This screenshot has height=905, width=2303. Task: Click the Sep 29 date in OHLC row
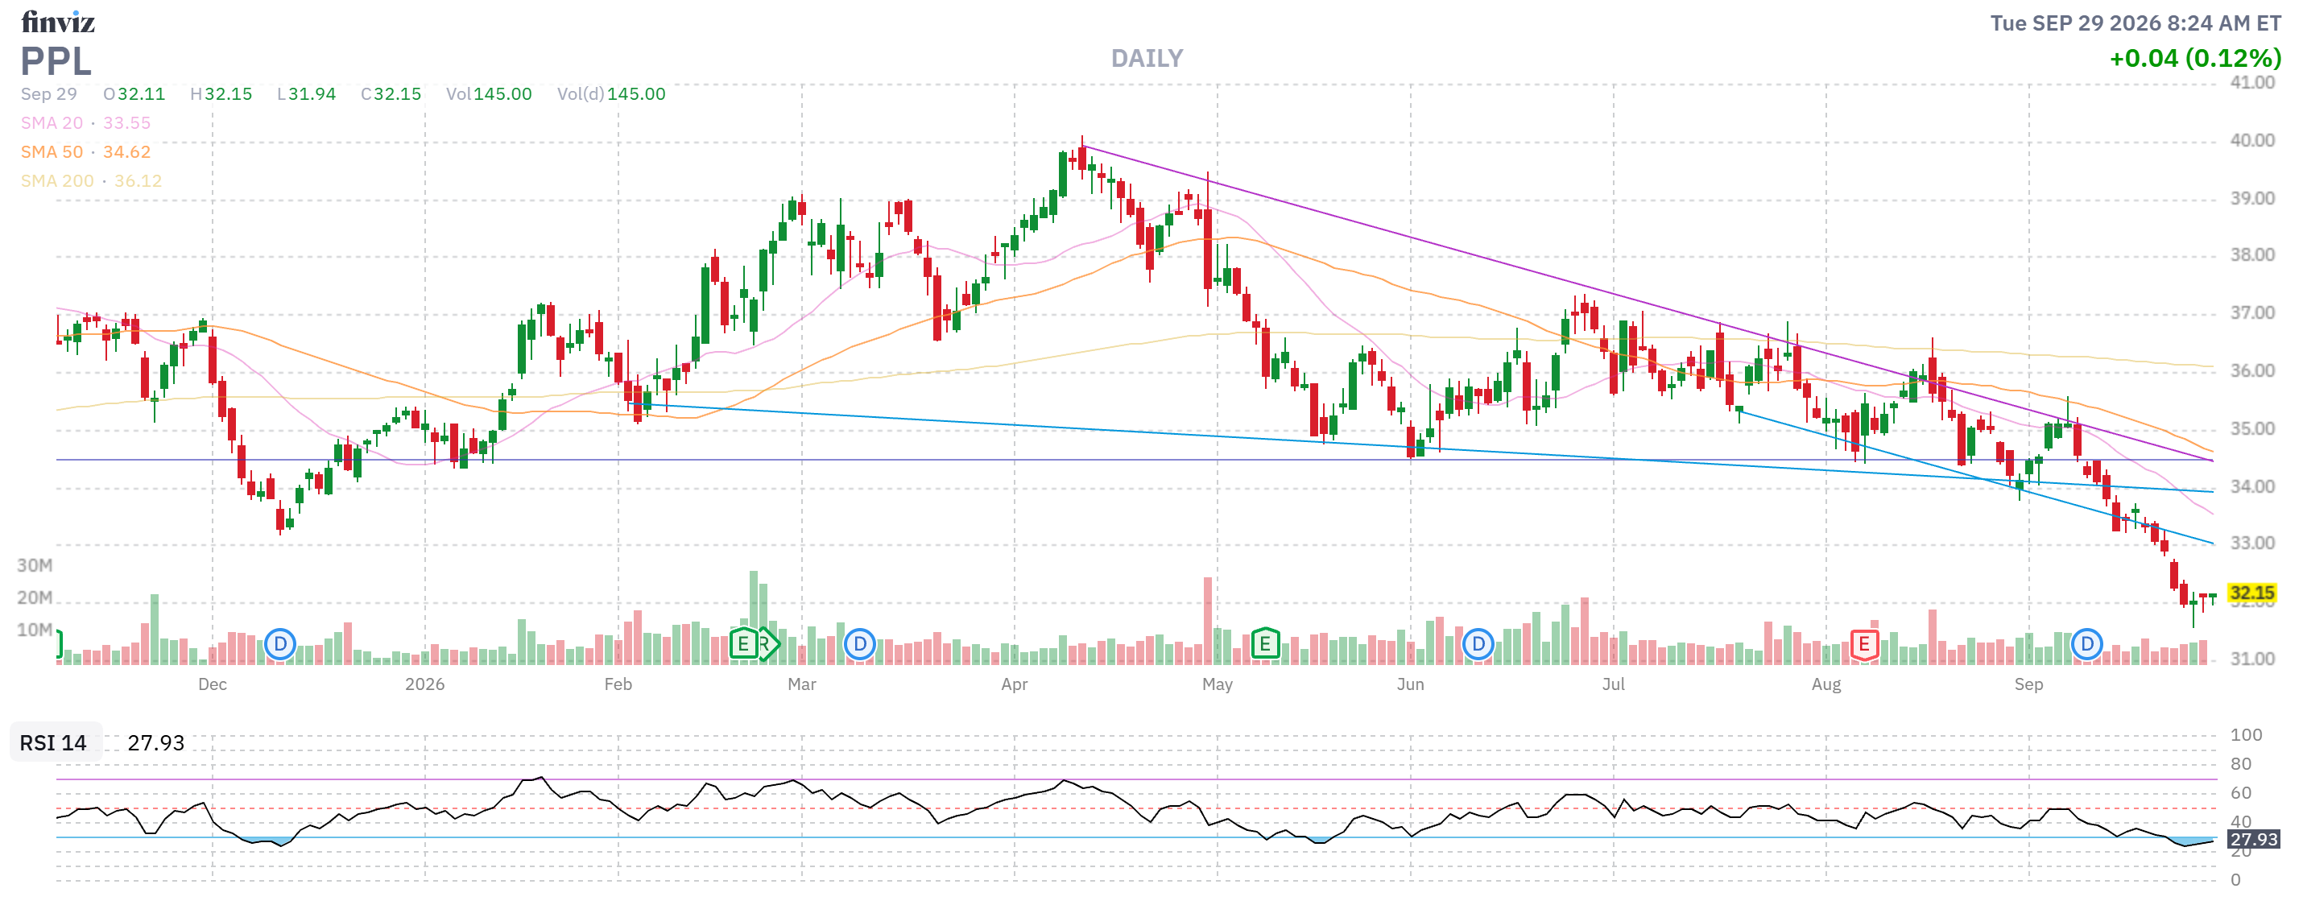[49, 94]
